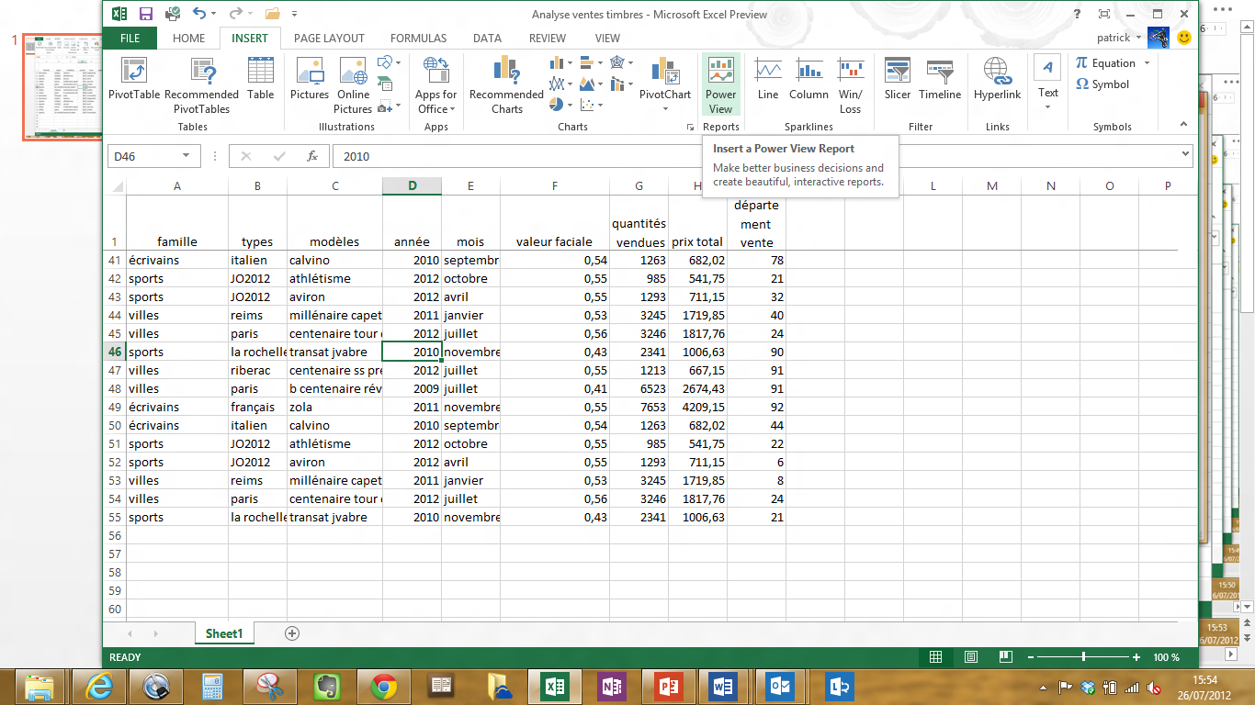1255x705 pixels.
Task: Open the FORMULAS ribbon tab
Action: tap(418, 39)
